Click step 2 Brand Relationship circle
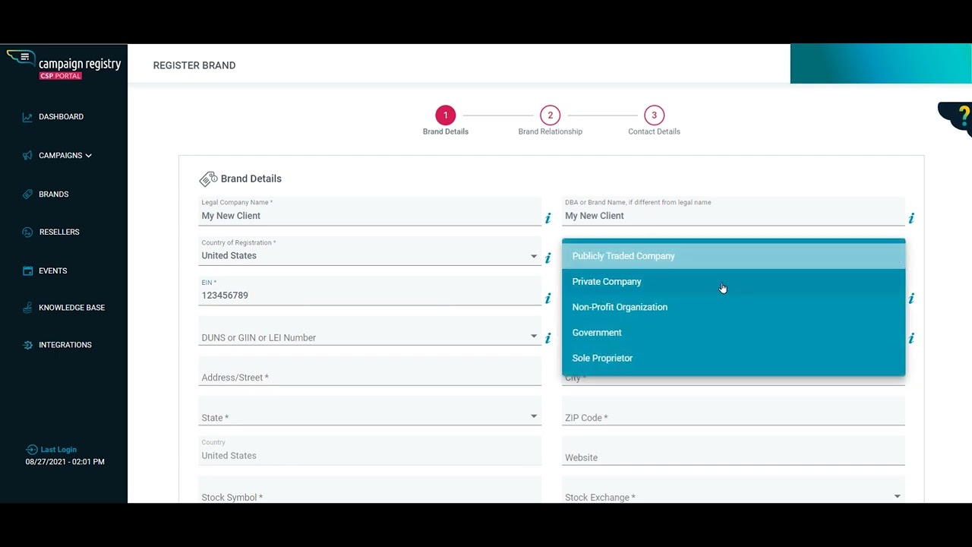Viewport: 972px width, 547px height. click(x=551, y=115)
